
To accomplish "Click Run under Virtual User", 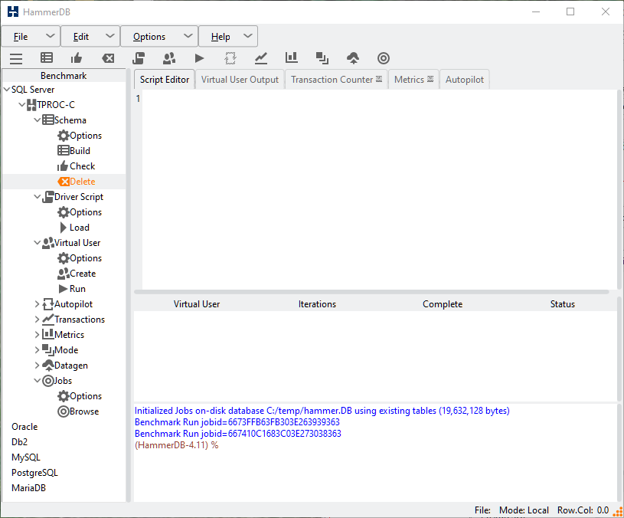I will (x=72, y=289).
